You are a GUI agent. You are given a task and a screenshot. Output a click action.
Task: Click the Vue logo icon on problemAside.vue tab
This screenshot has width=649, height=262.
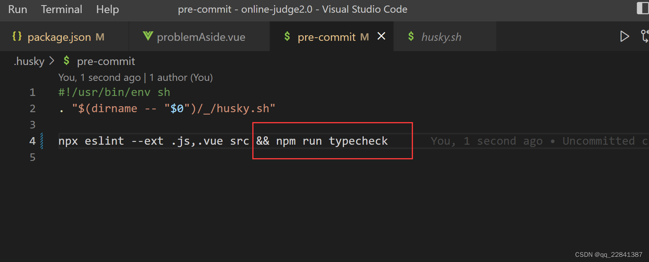coord(148,36)
